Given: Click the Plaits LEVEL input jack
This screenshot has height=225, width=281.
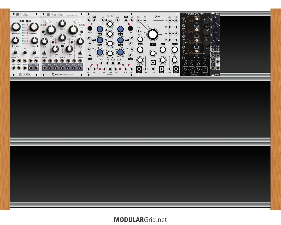Looking at the screenshot, I should click(19, 68).
